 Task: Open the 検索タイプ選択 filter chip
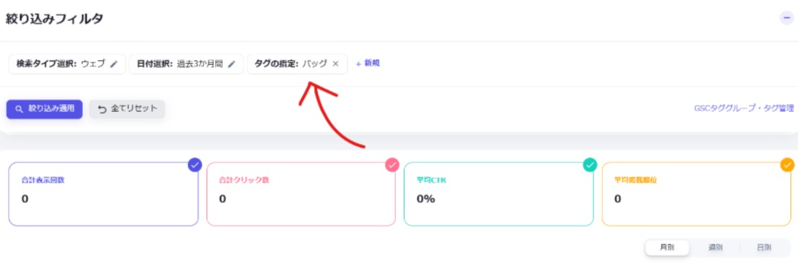61,64
